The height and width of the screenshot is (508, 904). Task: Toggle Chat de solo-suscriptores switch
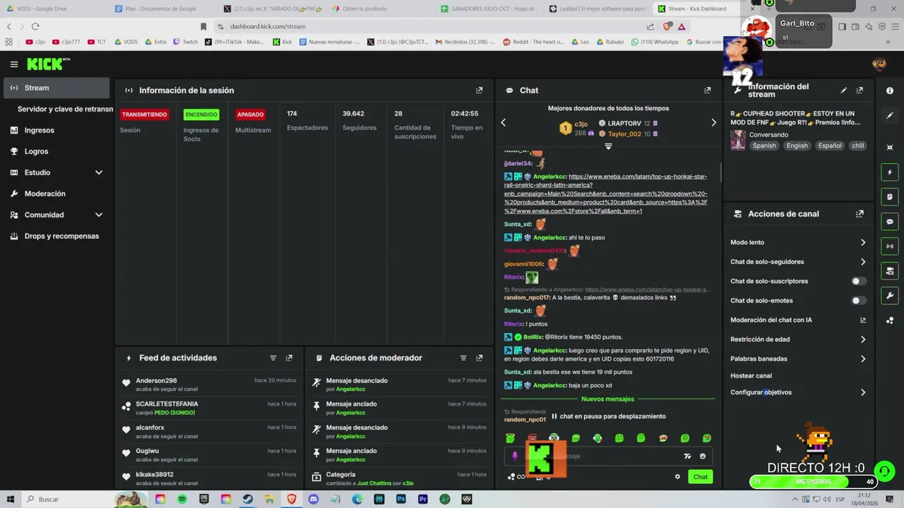click(858, 281)
